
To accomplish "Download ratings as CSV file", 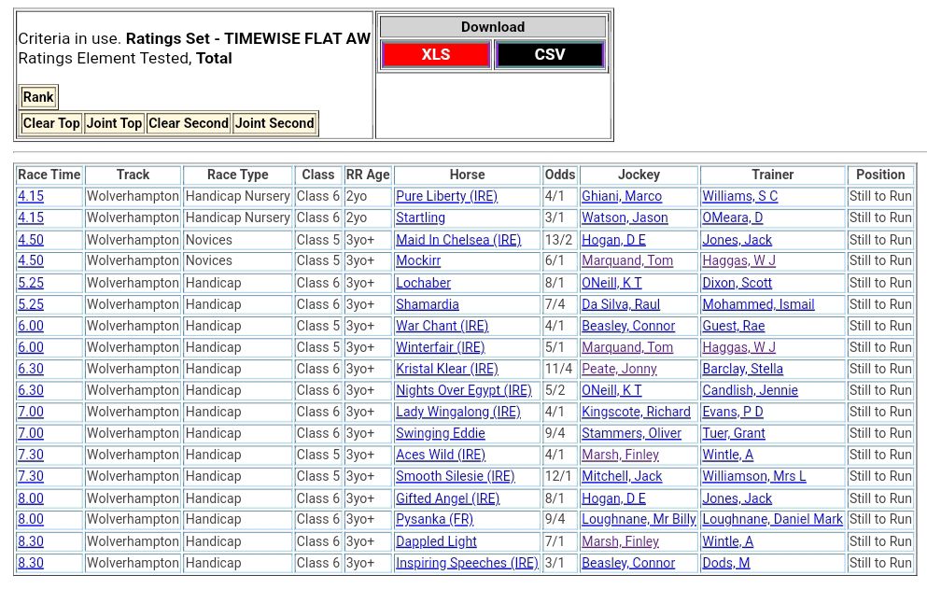I will tap(549, 54).
